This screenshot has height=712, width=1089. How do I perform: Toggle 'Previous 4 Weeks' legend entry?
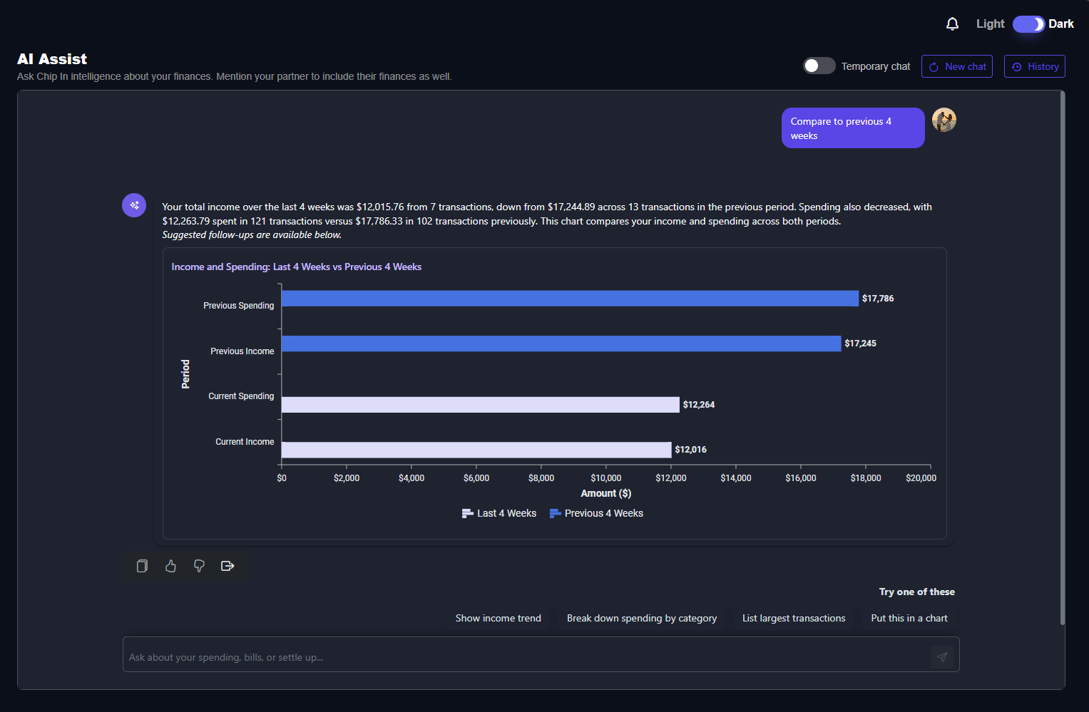(596, 513)
